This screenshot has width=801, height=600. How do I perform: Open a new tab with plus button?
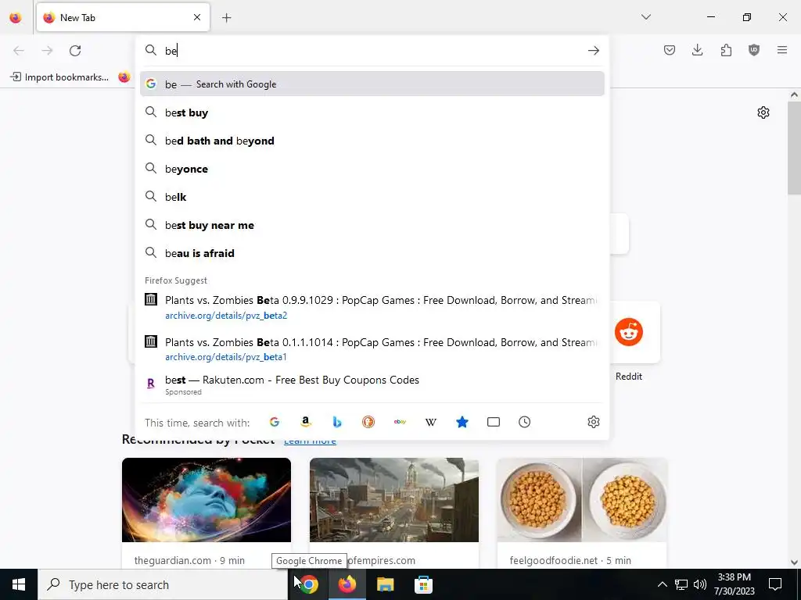227,18
